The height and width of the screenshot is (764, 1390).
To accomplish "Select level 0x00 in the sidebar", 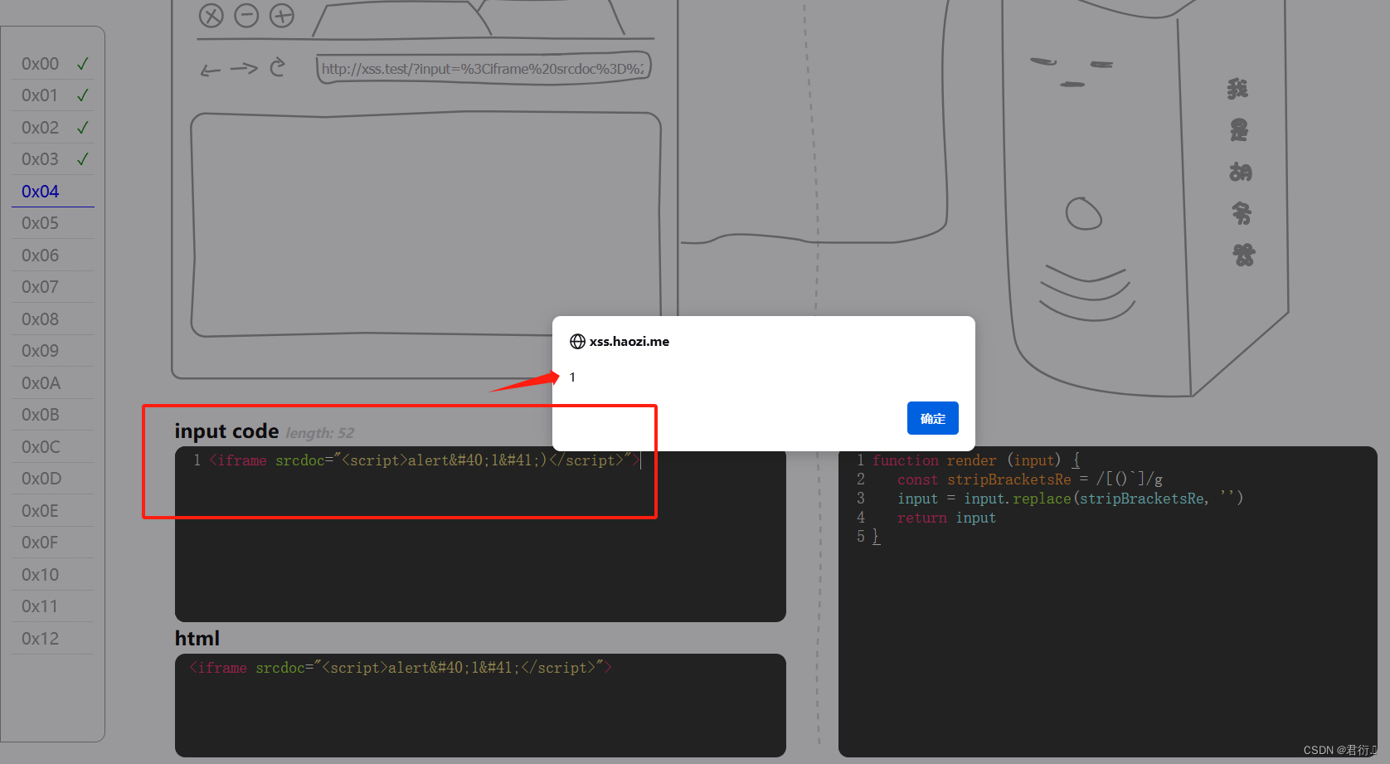I will tap(40, 64).
